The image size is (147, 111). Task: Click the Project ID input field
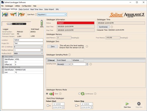29,43
